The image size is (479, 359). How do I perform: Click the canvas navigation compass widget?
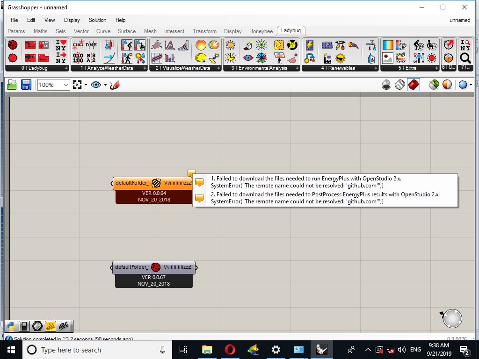[x=452, y=318]
